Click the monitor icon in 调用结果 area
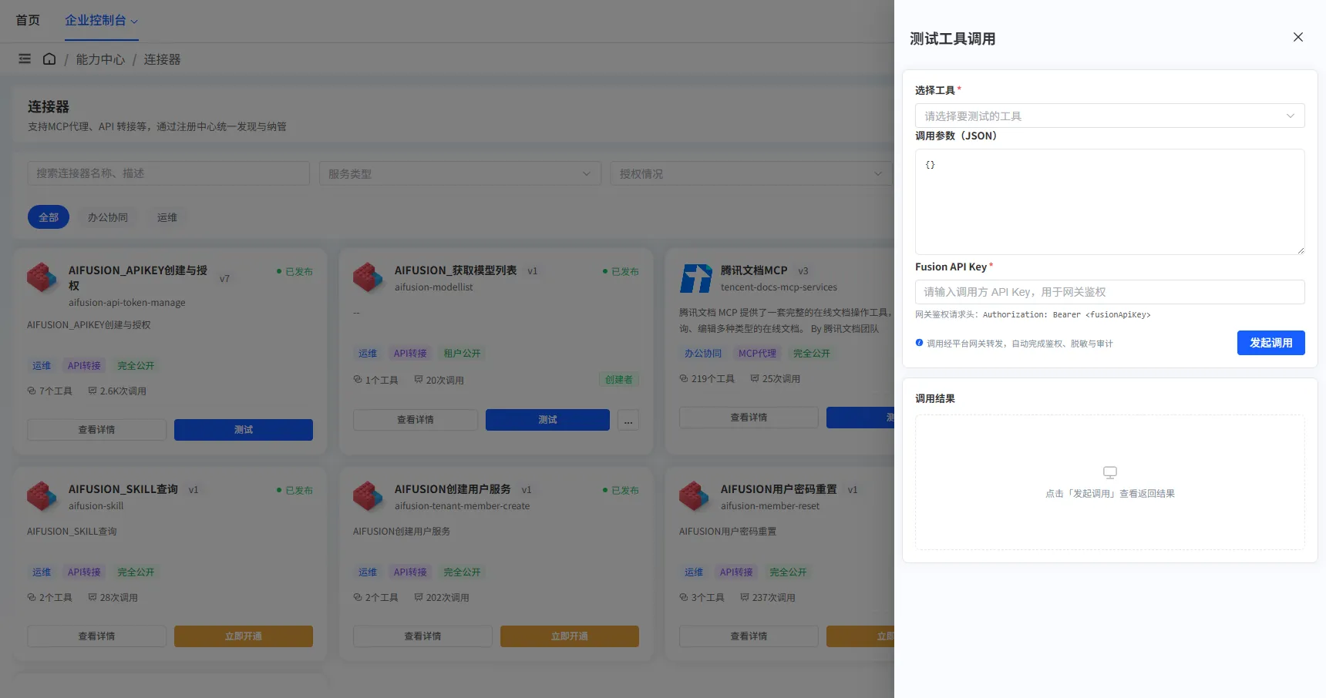The width and height of the screenshot is (1326, 698). (x=1110, y=472)
